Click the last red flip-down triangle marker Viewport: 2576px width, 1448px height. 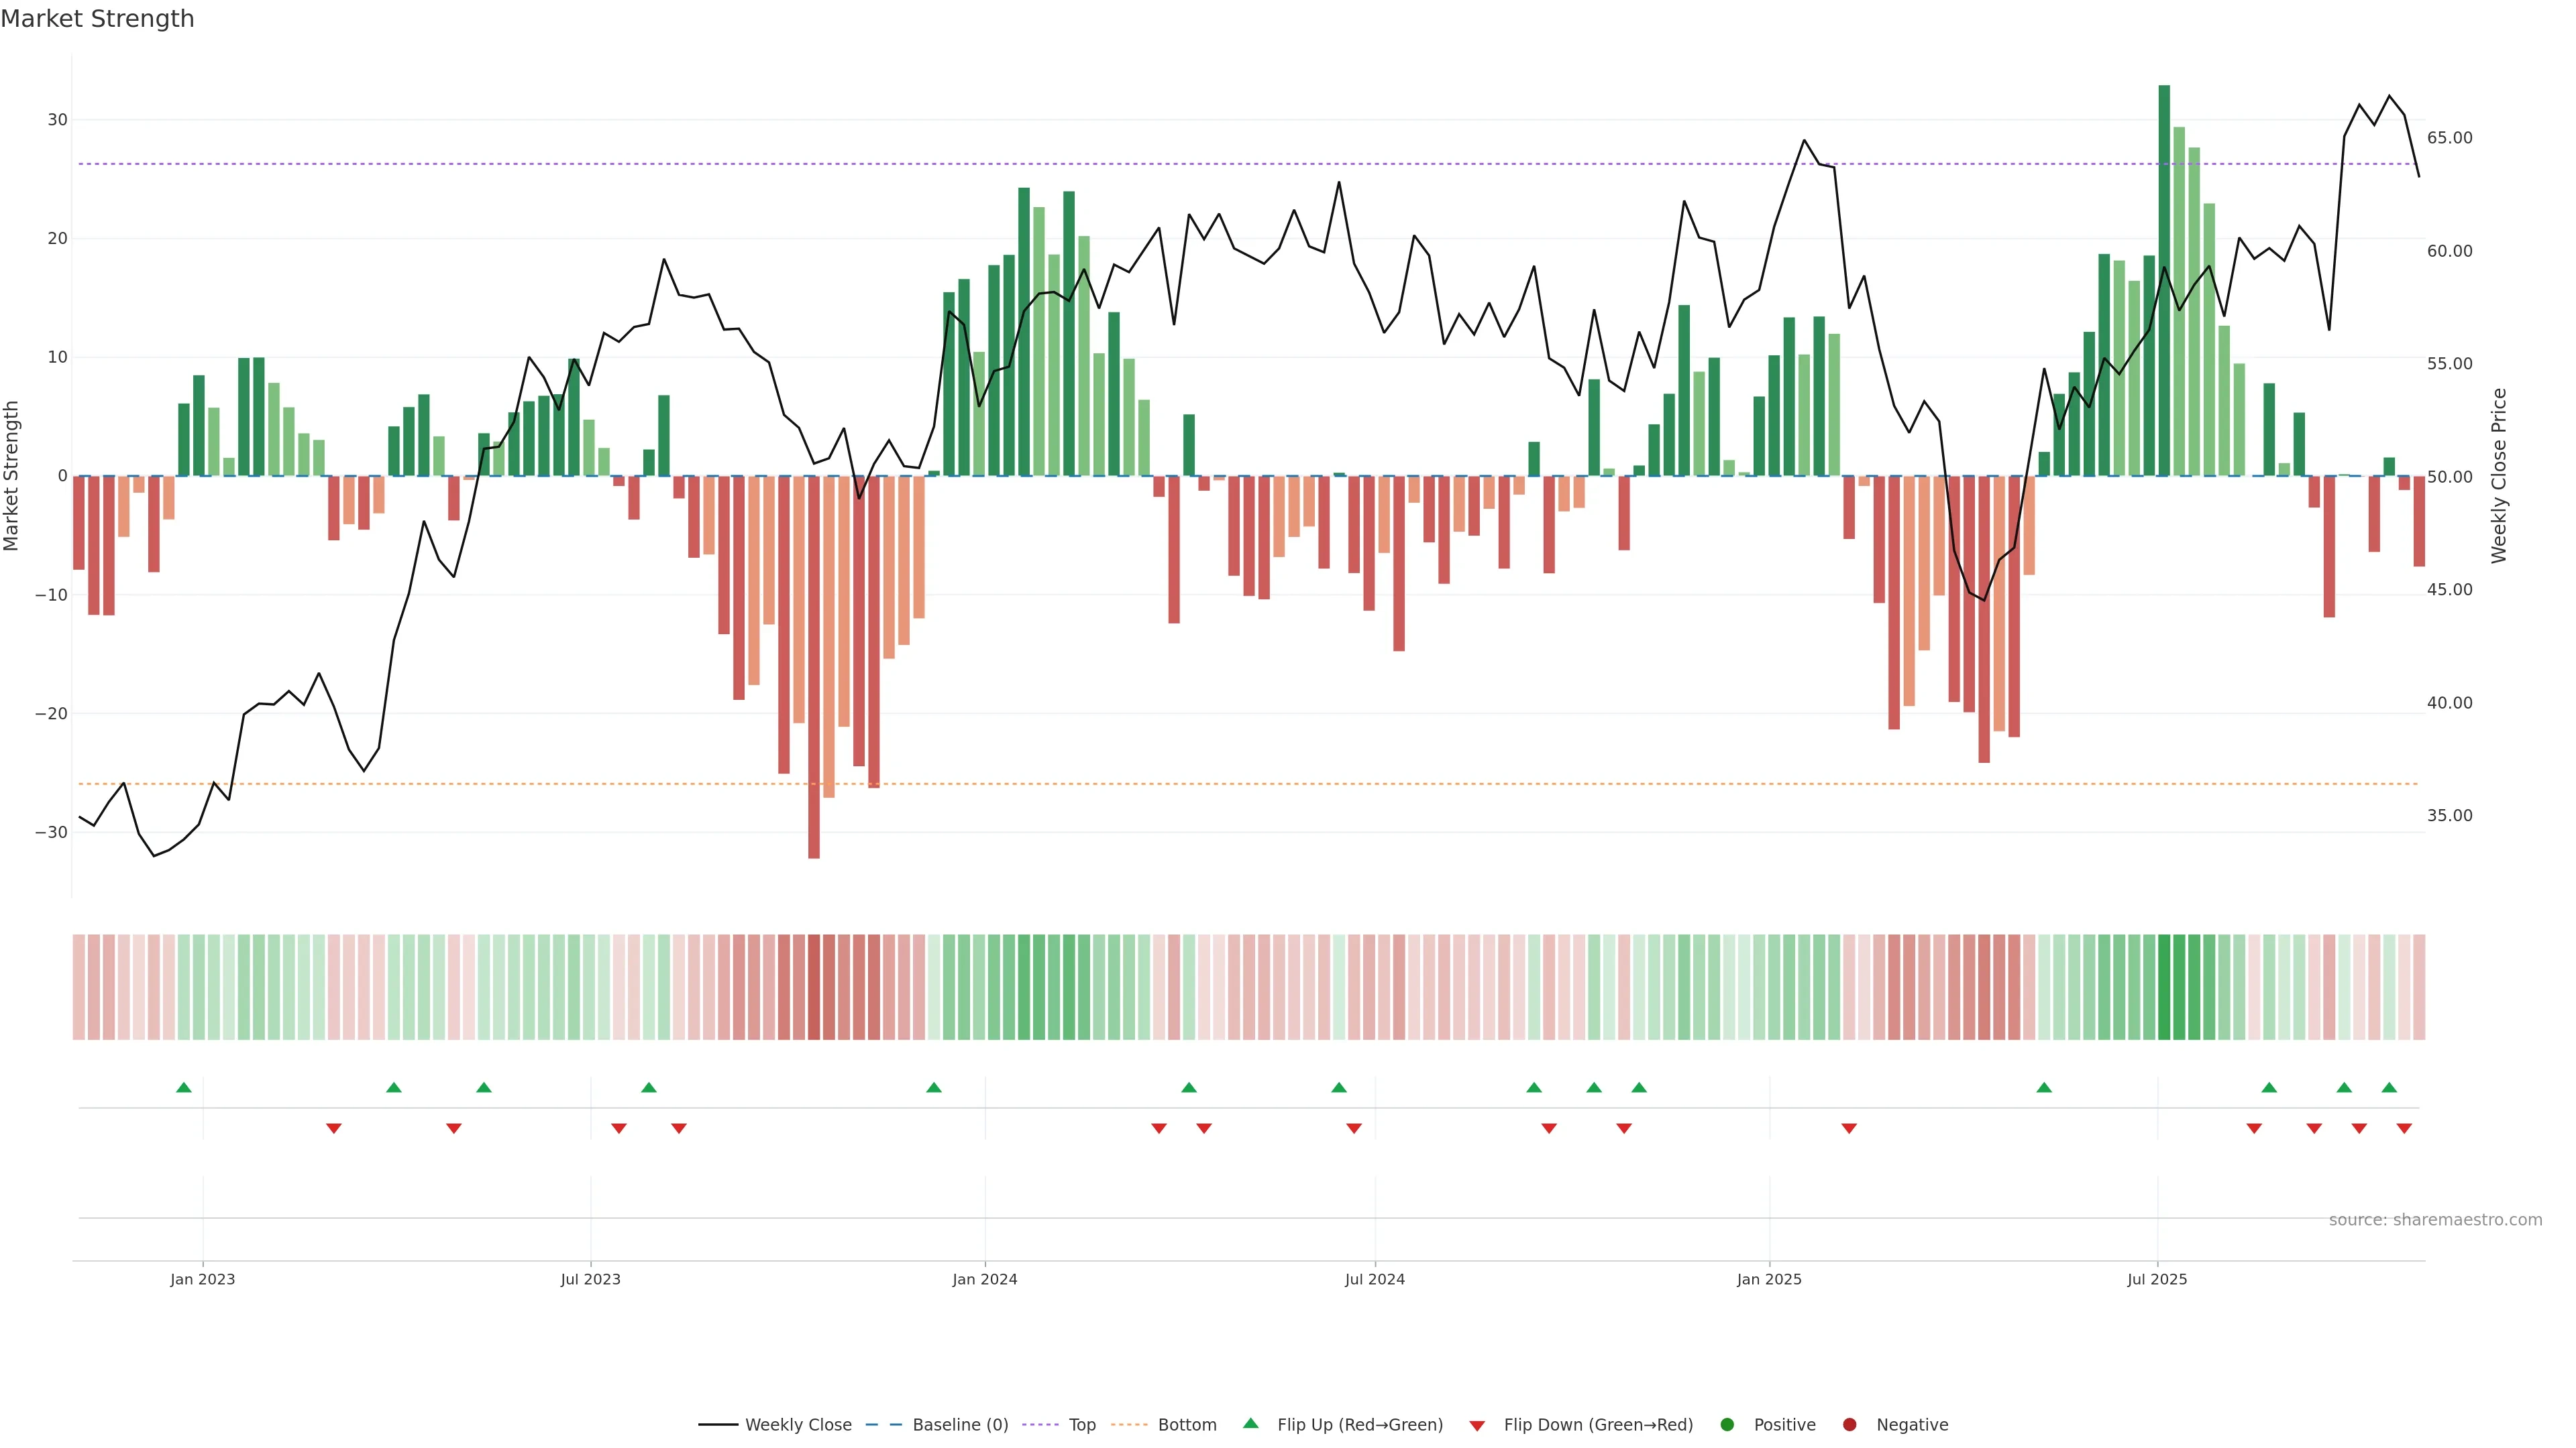click(x=2404, y=1128)
